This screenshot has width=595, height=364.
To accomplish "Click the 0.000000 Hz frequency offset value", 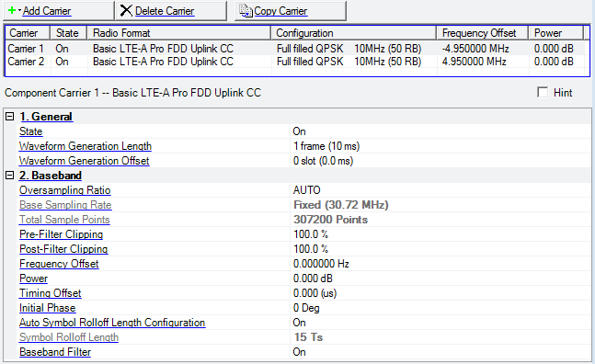I will 321,264.
